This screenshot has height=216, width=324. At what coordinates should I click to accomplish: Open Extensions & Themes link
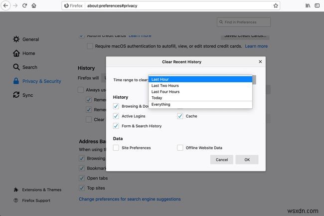point(41,190)
